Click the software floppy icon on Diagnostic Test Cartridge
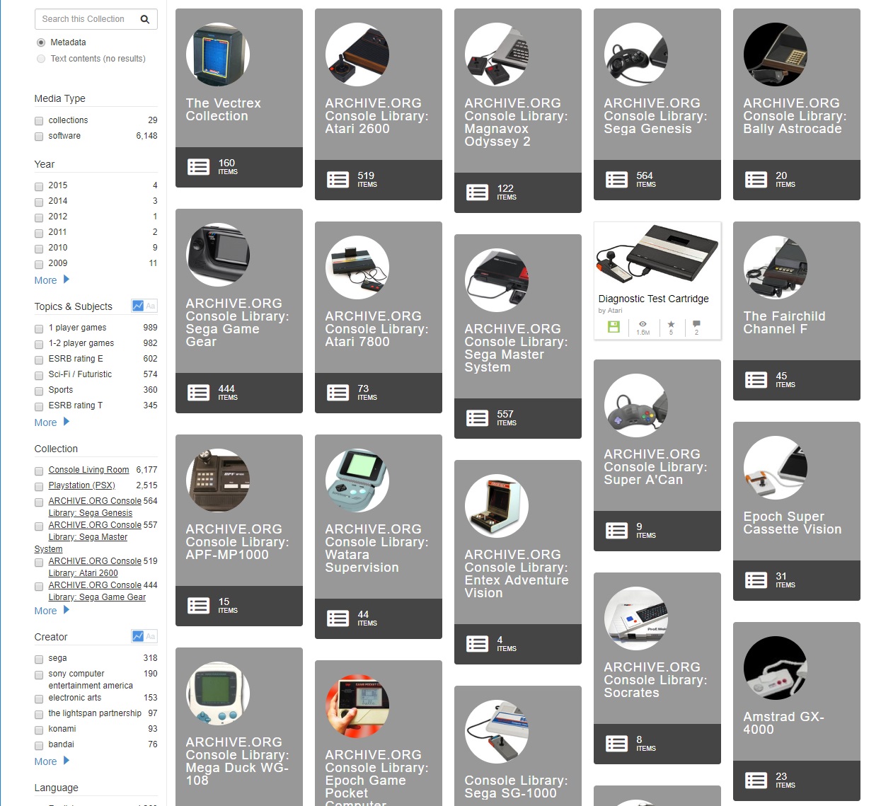The image size is (881, 806). 614,326
